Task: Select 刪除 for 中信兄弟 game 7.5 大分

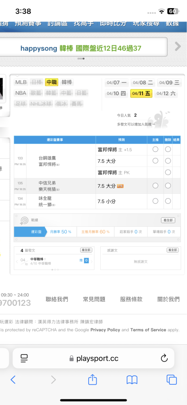Action: coord(168,186)
